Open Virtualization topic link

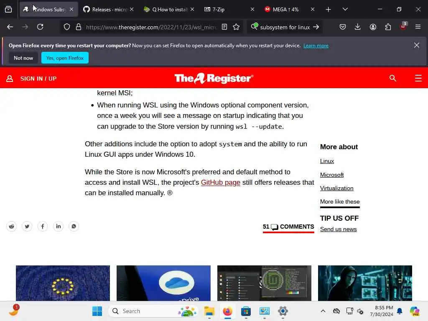(x=337, y=189)
